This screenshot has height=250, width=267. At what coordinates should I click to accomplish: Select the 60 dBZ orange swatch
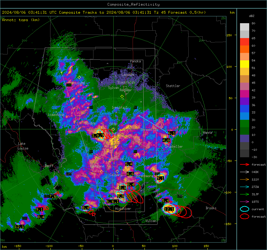pos(244,49)
